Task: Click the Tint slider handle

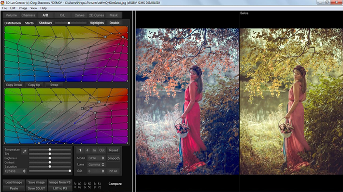Action: [50, 154]
